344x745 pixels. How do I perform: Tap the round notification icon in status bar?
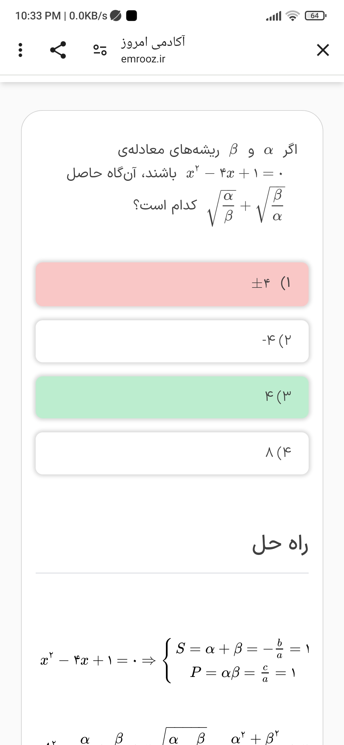tap(116, 15)
